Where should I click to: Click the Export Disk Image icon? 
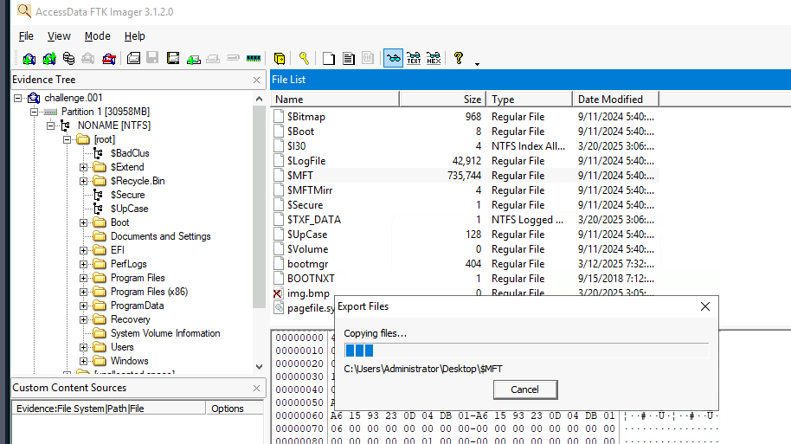[x=152, y=59]
